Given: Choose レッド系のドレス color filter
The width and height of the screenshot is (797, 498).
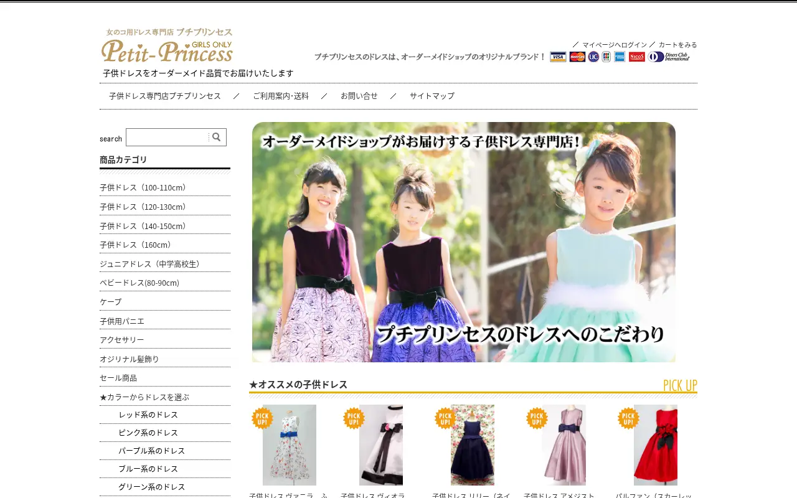Looking at the screenshot, I should tap(148, 415).
